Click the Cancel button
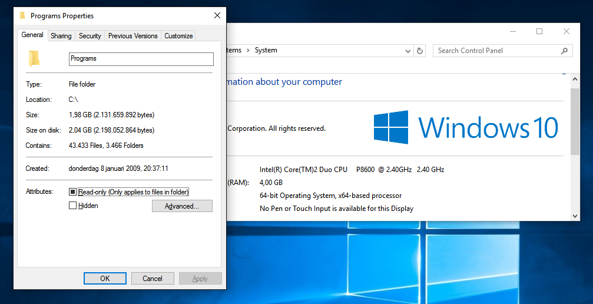The image size is (593, 304). [153, 278]
